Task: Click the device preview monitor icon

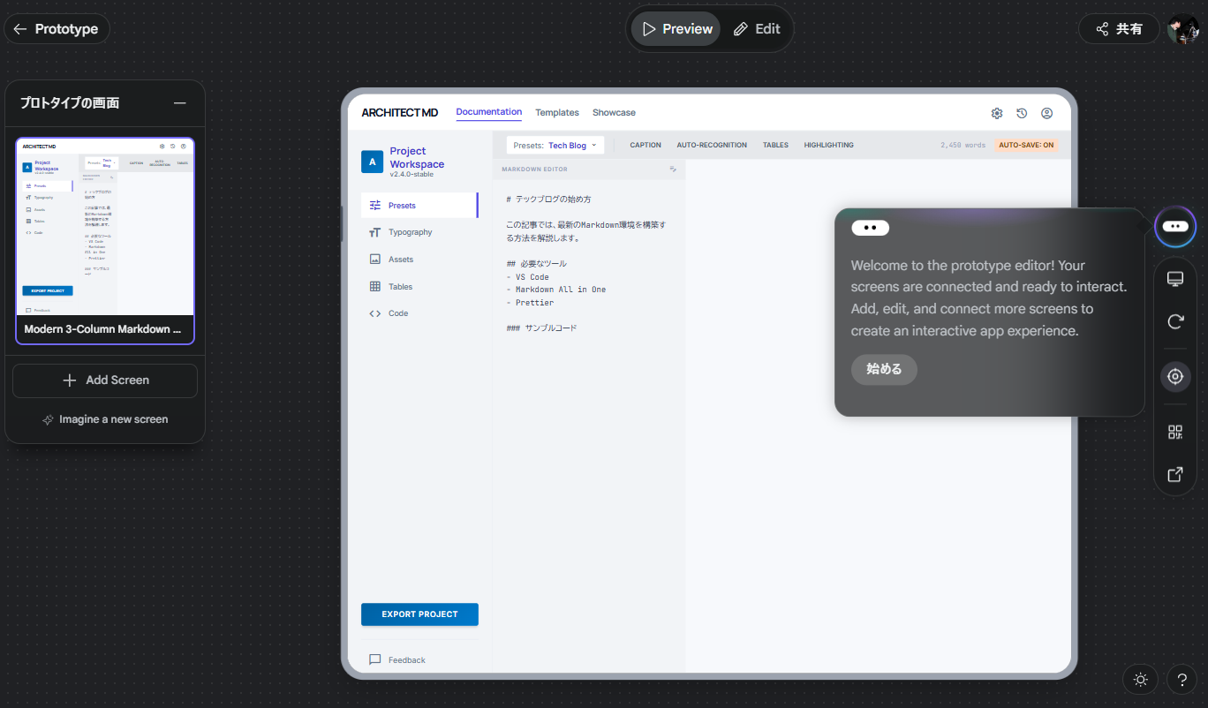Action: click(x=1174, y=279)
